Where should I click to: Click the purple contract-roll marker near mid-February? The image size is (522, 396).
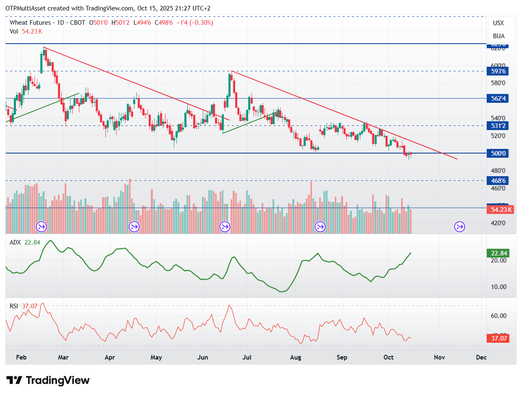pyautogui.click(x=42, y=227)
